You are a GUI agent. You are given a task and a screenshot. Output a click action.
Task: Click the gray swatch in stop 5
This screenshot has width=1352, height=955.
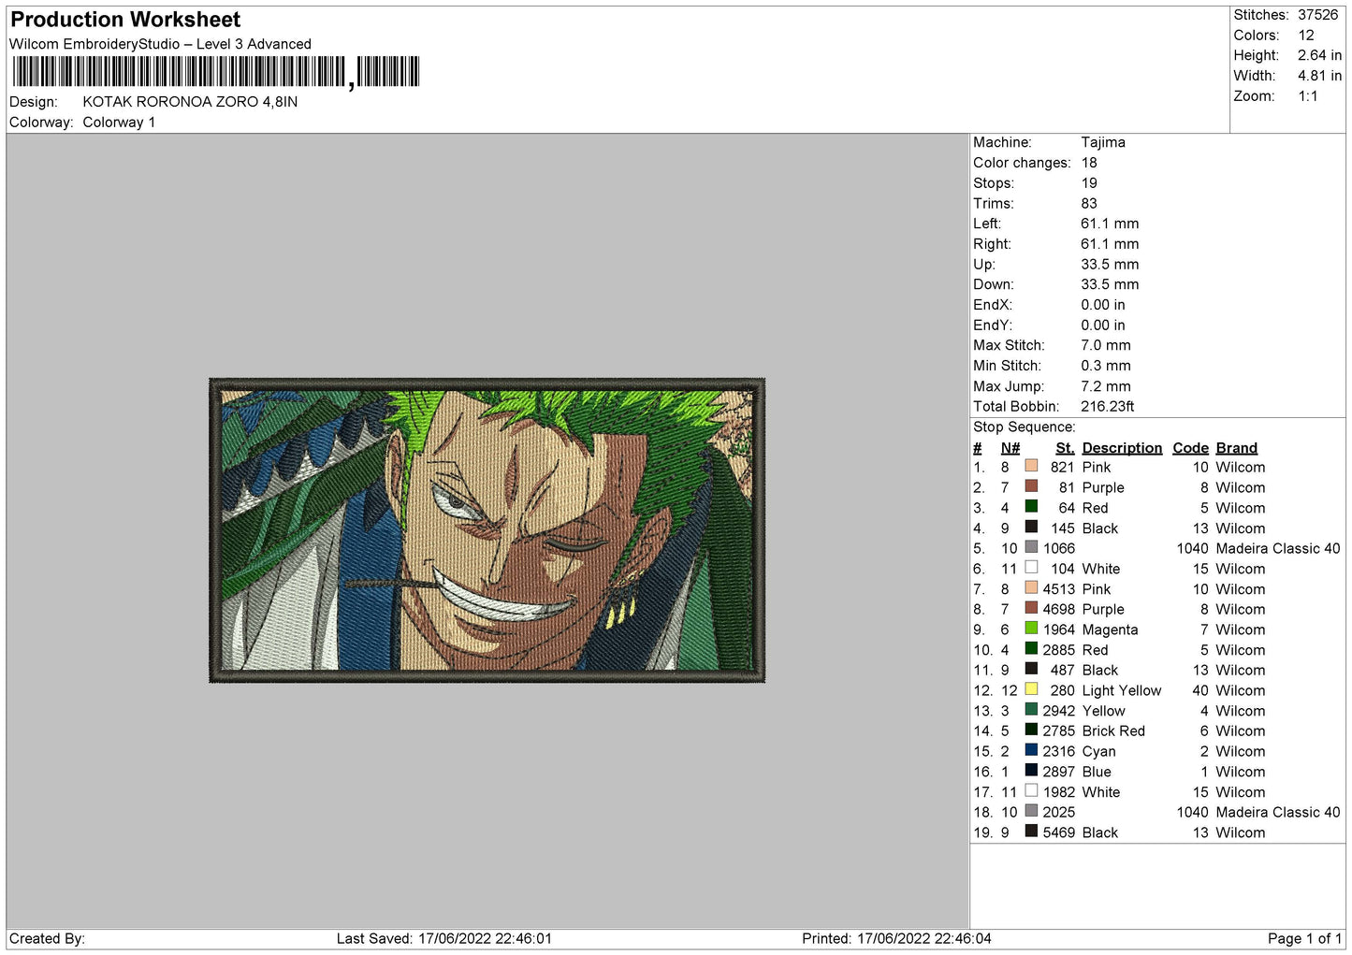point(1031,547)
